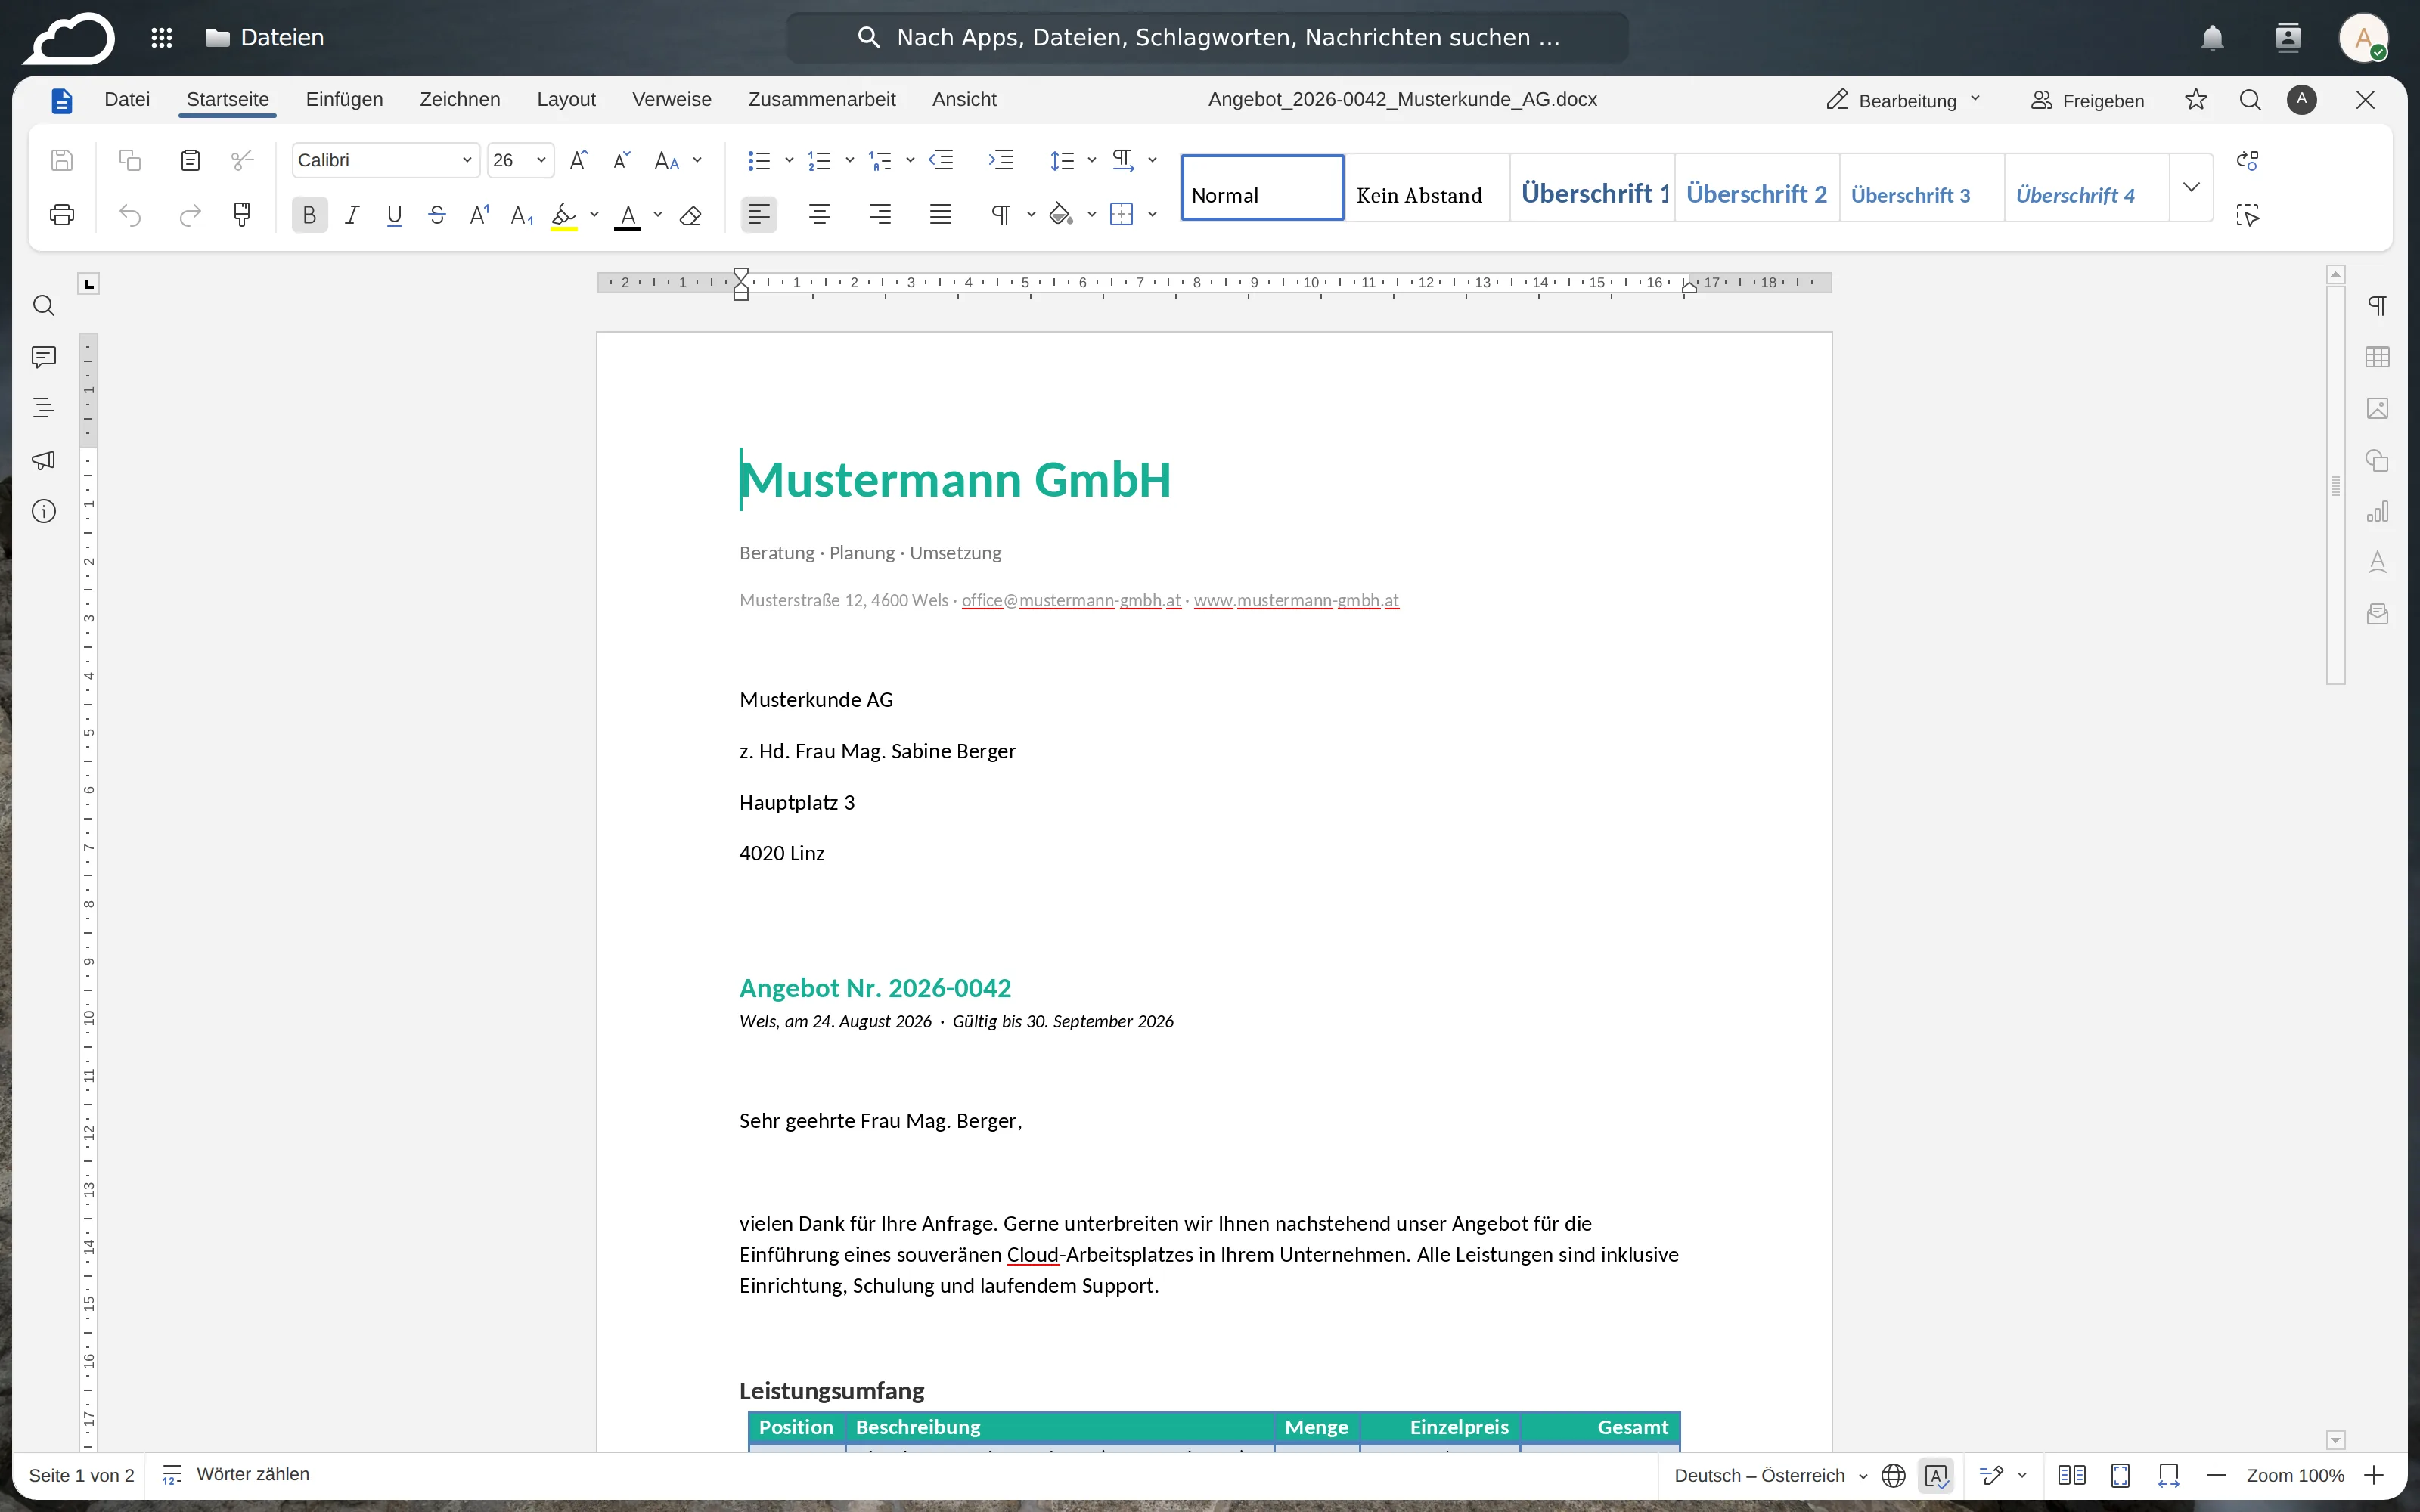The height and width of the screenshot is (1512, 2420).
Task: Click the print icon in the toolbar
Action: tap(62, 215)
